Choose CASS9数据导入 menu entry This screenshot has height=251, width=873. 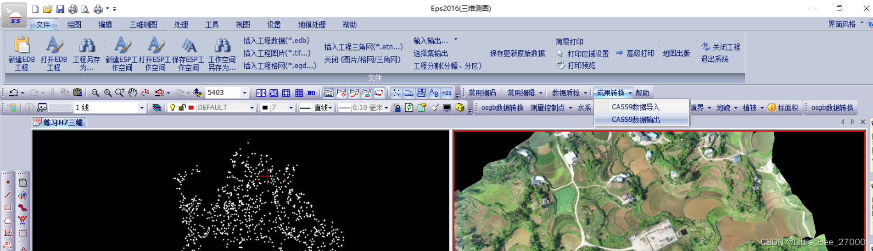641,107
